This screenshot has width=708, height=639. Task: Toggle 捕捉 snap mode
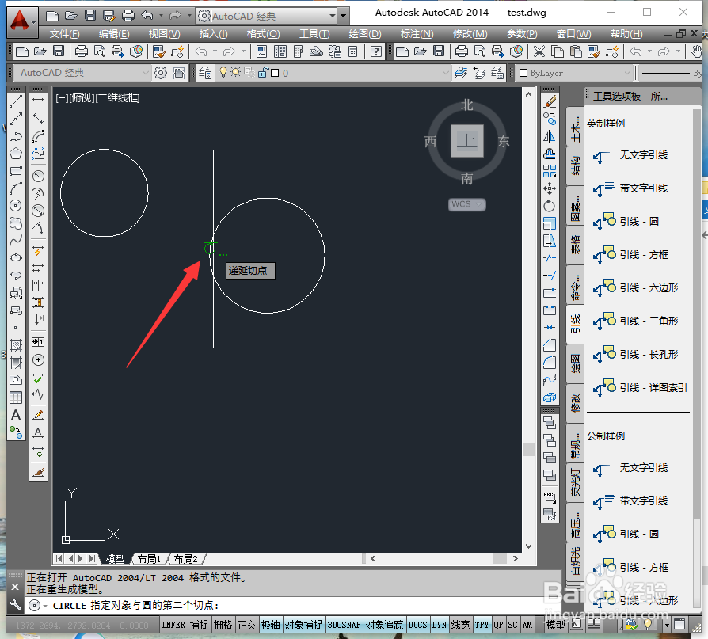199,625
